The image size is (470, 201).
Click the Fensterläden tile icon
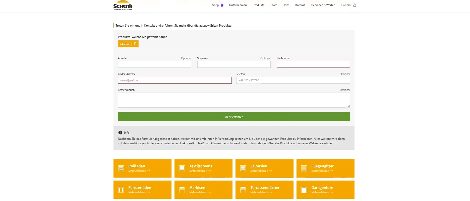(x=121, y=190)
